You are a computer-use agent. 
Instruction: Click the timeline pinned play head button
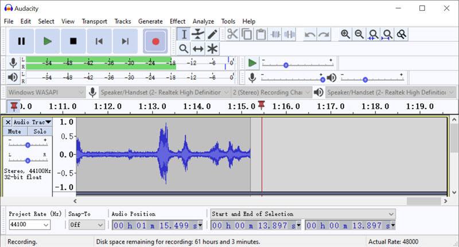pos(13,107)
